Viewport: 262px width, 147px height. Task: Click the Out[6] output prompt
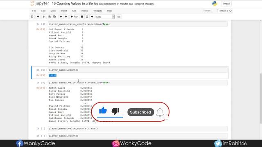click(41, 88)
